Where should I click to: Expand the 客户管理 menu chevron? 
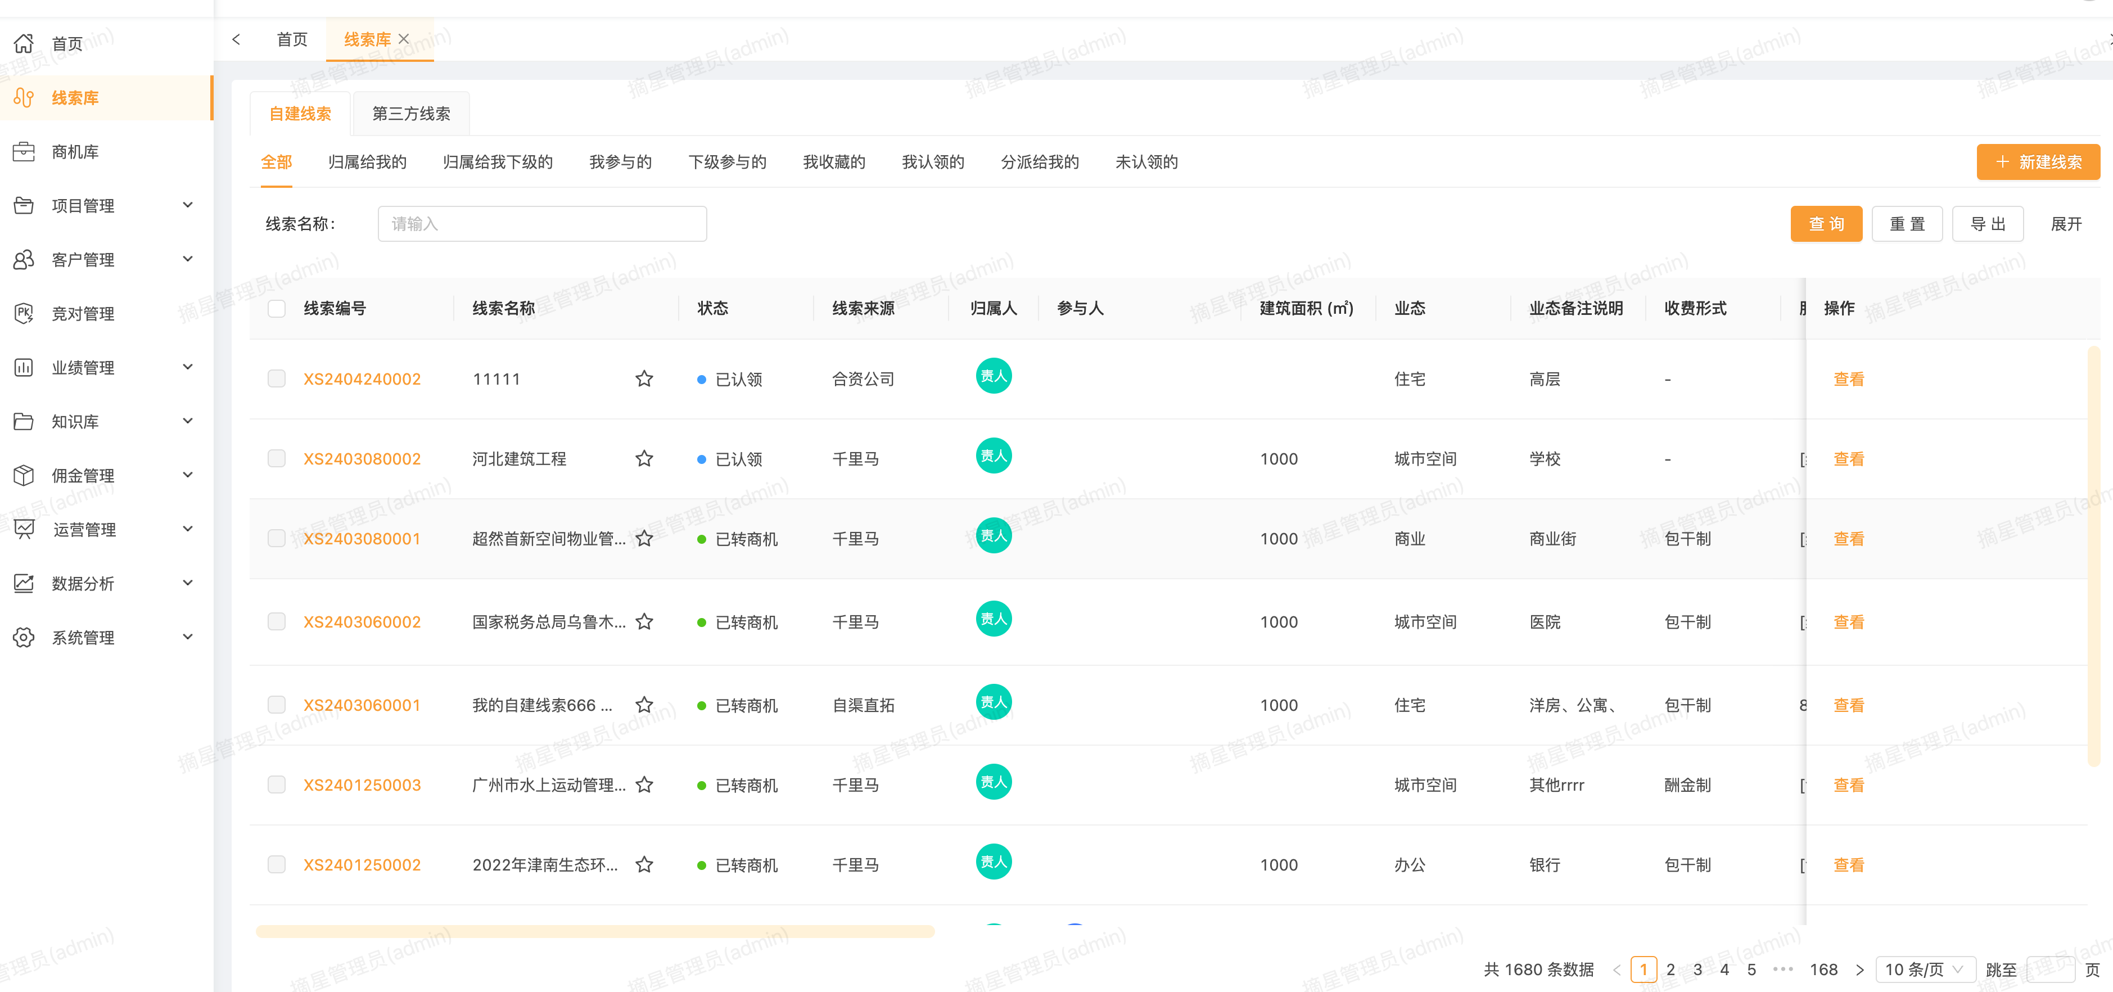point(188,259)
